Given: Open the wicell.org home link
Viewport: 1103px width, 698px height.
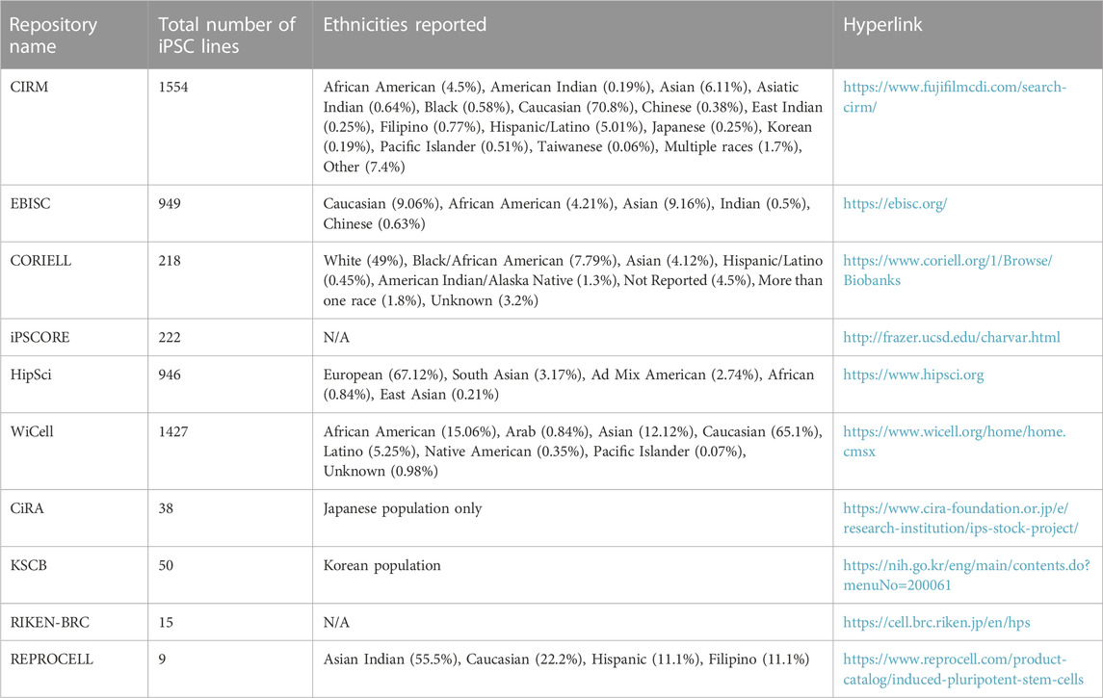Looking at the screenshot, I should (955, 442).
